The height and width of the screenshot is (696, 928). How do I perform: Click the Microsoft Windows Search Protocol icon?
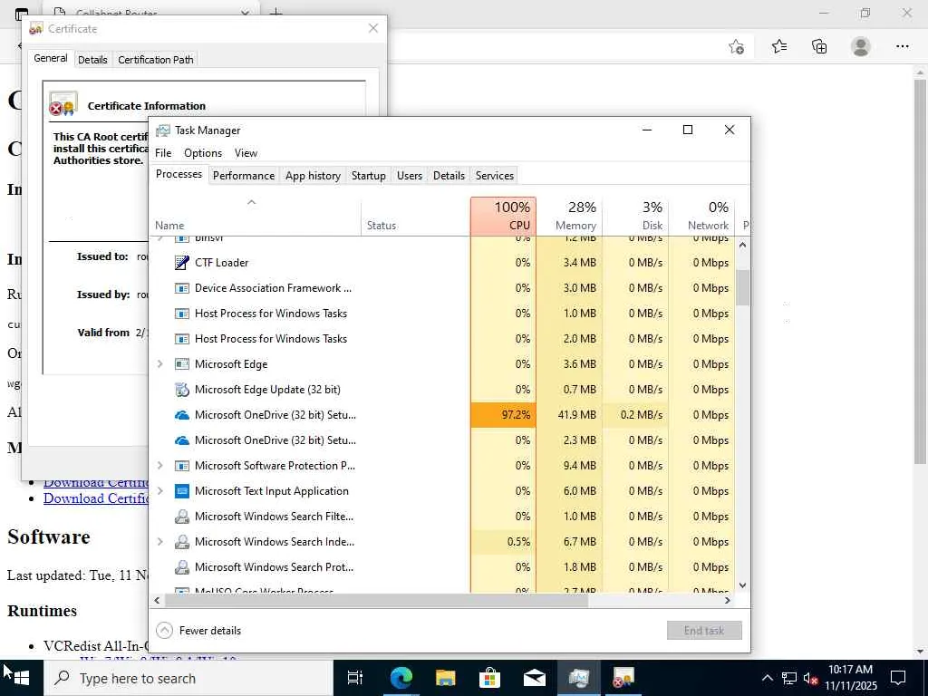[181, 567]
